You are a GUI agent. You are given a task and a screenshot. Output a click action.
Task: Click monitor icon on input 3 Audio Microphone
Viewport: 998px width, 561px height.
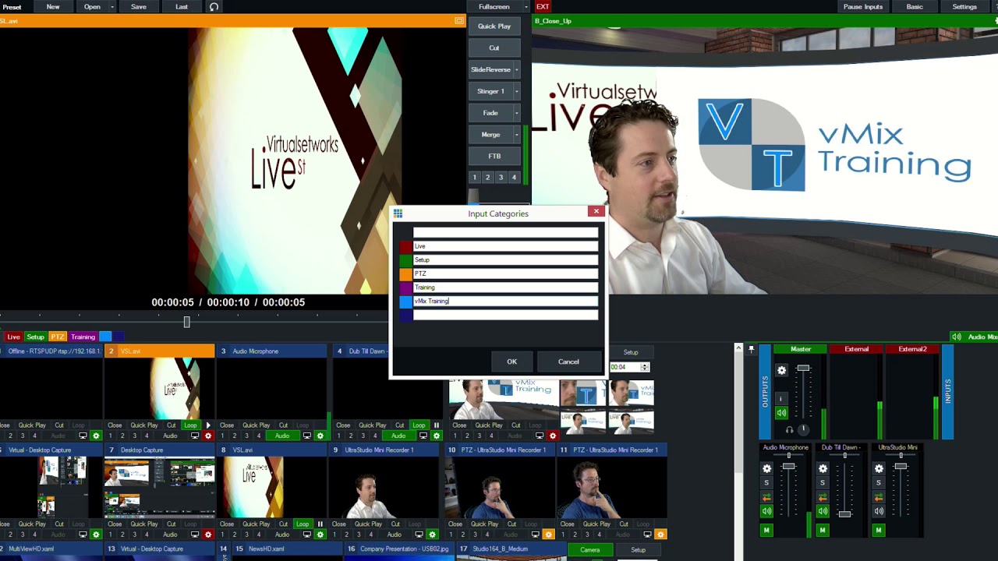coord(307,436)
